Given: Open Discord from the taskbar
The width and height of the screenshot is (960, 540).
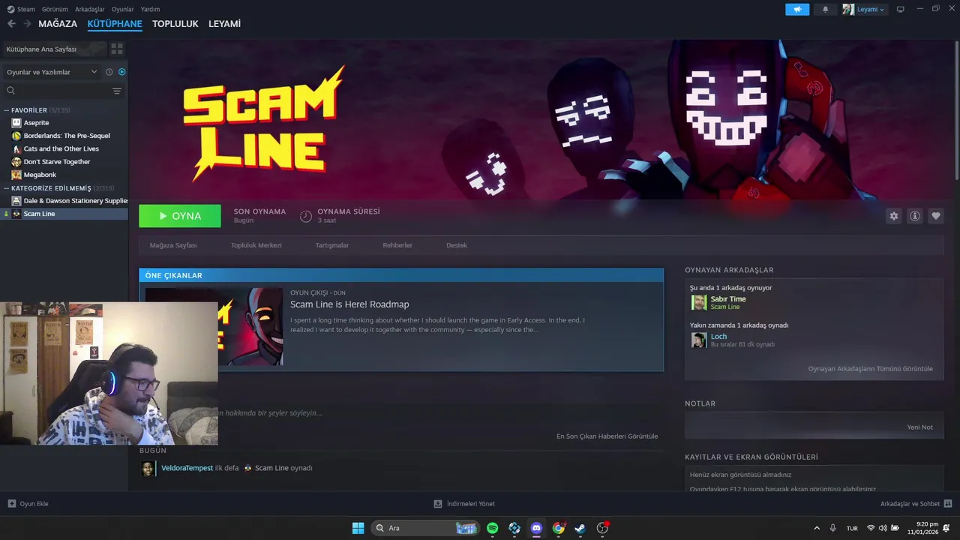Looking at the screenshot, I should point(536,528).
